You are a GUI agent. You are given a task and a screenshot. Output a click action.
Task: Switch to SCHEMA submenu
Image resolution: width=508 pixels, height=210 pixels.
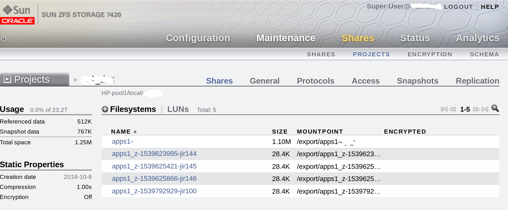(484, 54)
